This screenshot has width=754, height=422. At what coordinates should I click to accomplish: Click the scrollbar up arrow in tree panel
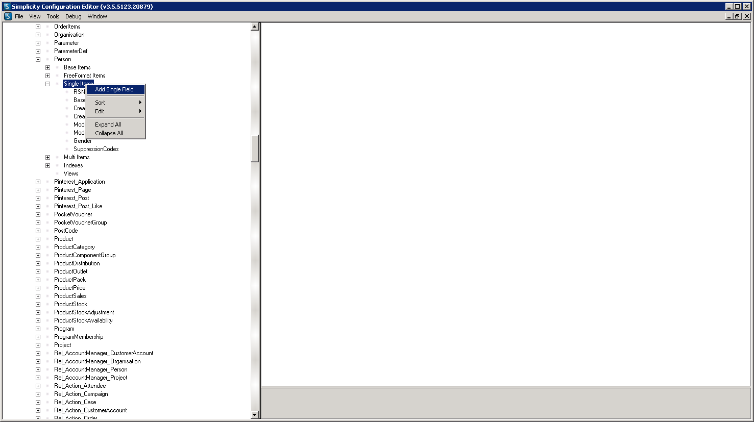pos(255,27)
